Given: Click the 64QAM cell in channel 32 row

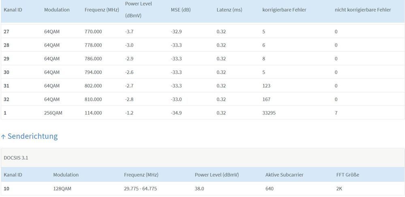Looking at the screenshot, I should click(x=51, y=99).
